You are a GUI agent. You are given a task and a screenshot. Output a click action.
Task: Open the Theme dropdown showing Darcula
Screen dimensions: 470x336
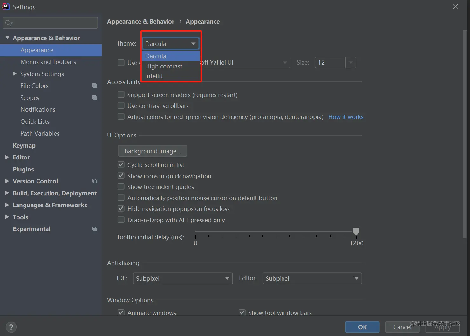(x=171, y=44)
